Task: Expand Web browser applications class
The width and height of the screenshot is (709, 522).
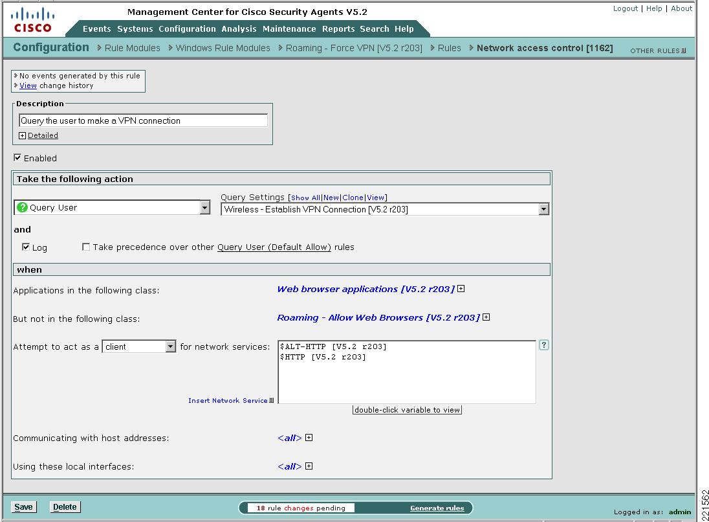Action: (x=461, y=289)
